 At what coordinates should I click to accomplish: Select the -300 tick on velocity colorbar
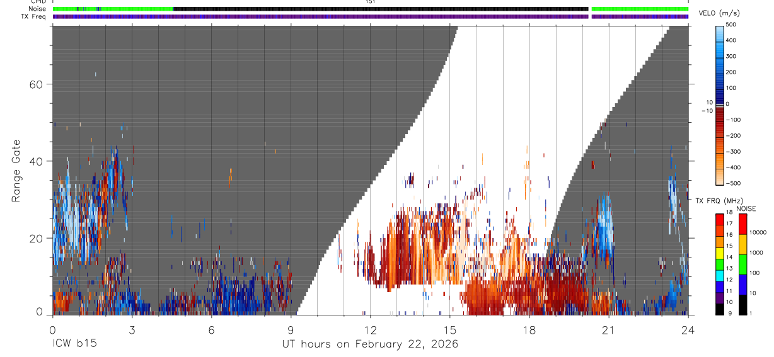[x=732, y=152]
